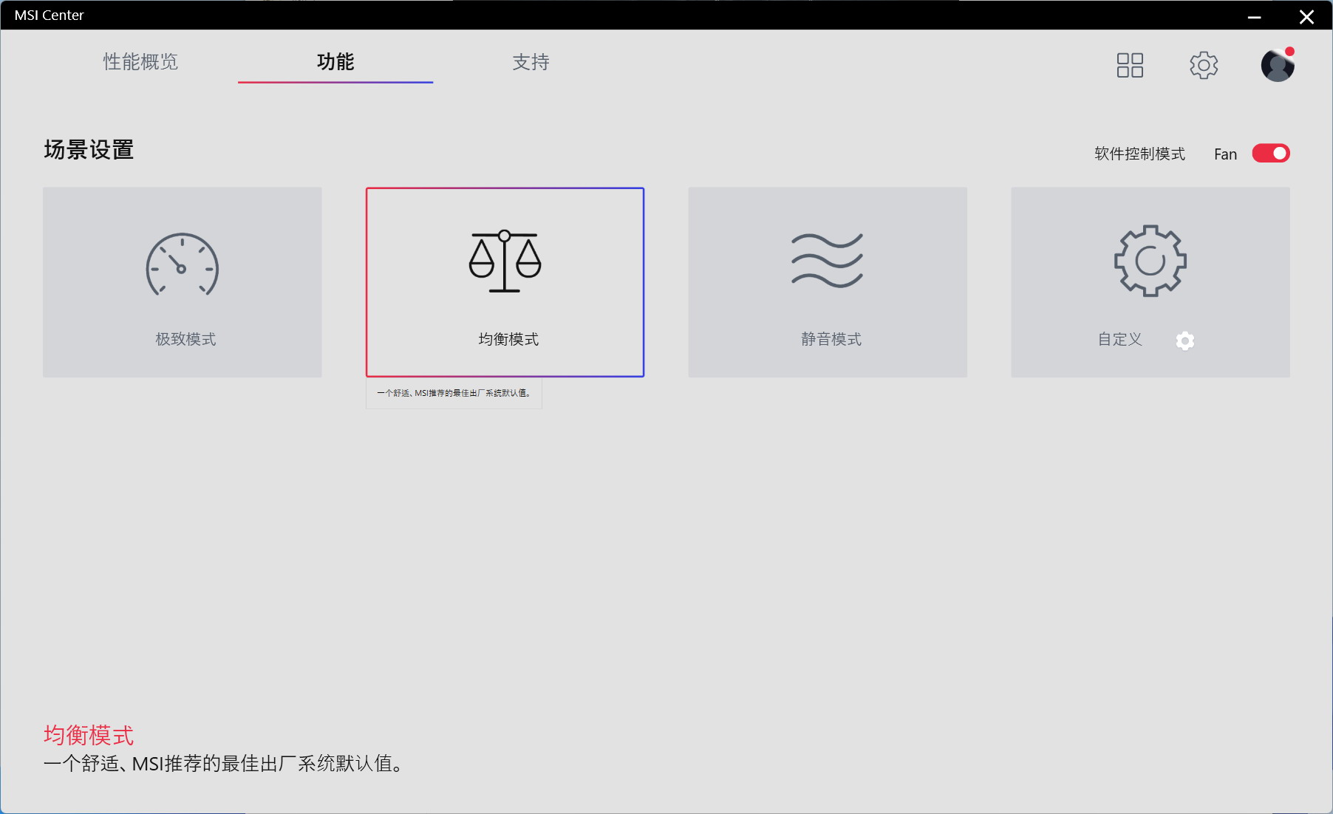The image size is (1333, 814).
Task: Click the tooltip under 均衡模式 card
Action: [x=453, y=394]
